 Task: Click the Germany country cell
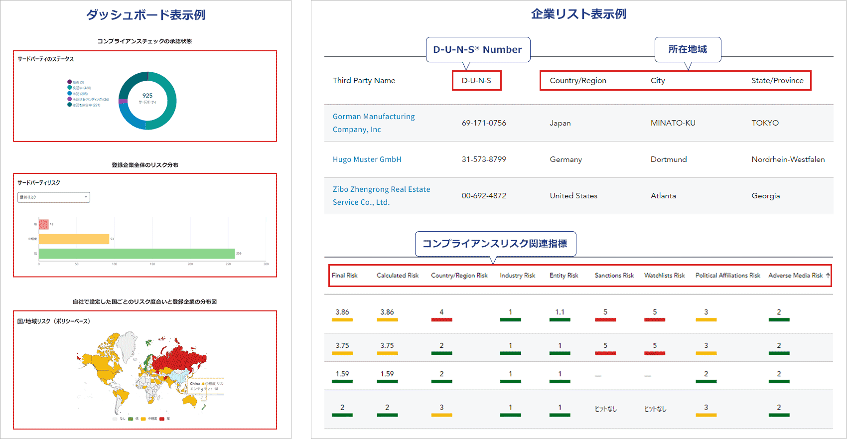(x=566, y=159)
